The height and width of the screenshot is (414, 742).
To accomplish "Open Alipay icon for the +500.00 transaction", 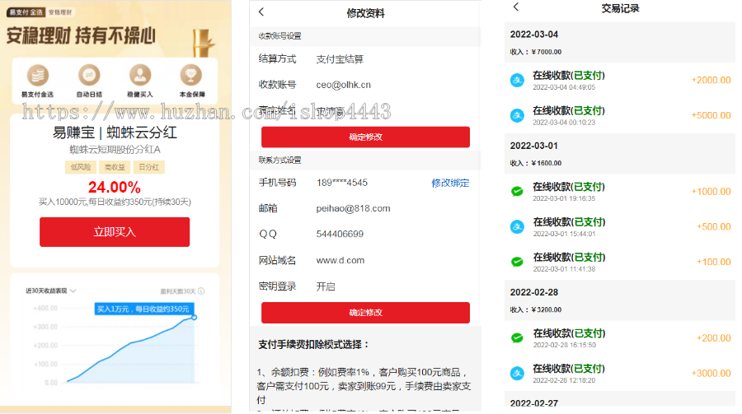I will click(x=517, y=227).
